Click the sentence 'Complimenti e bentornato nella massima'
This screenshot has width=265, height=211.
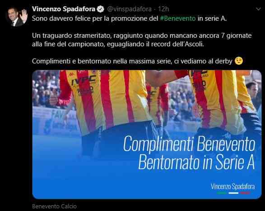point(132,61)
